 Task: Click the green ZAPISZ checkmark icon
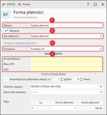4,4
